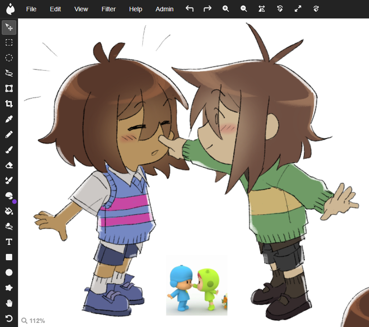Click the rotate view icon
Viewport: 369px width, 327px height.
tap(280, 9)
